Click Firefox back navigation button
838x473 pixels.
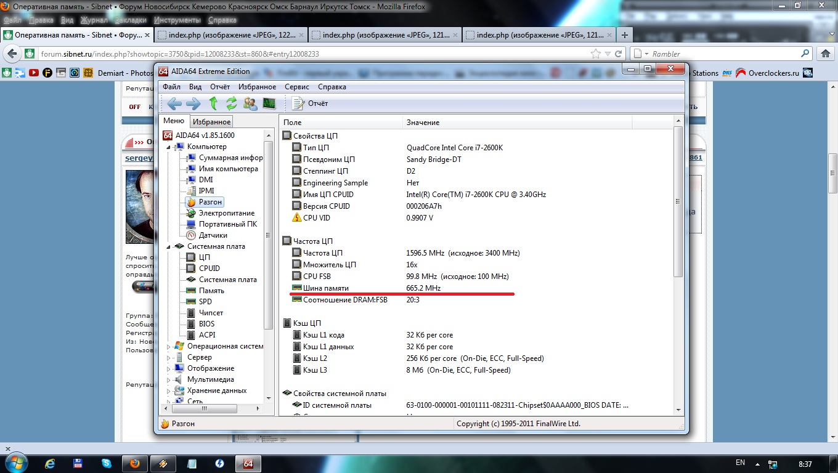point(12,54)
